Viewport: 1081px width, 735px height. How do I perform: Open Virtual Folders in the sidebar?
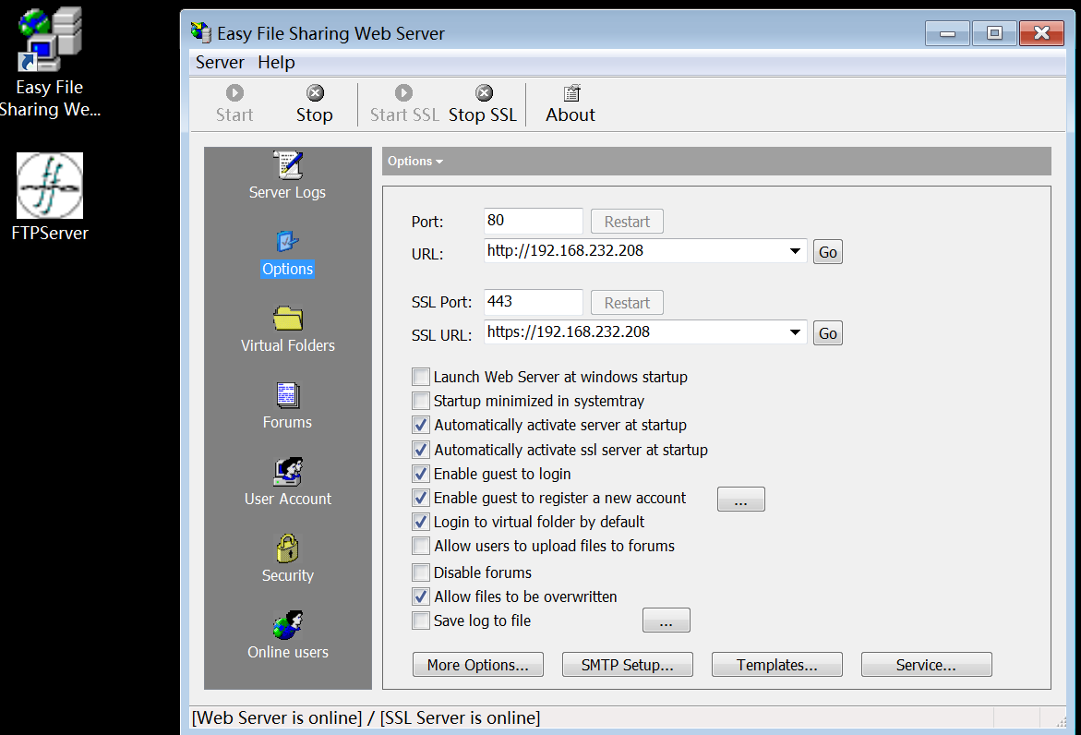click(x=287, y=330)
